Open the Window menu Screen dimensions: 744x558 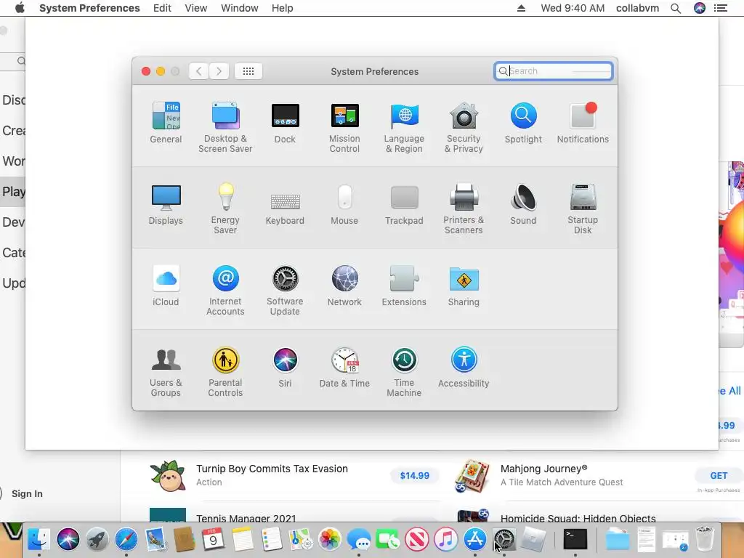coord(240,8)
